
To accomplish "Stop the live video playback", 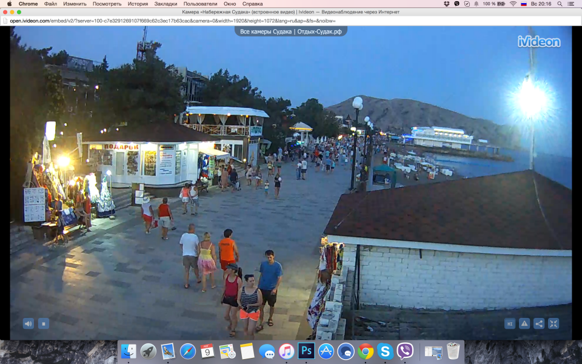I will (x=44, y=323).
